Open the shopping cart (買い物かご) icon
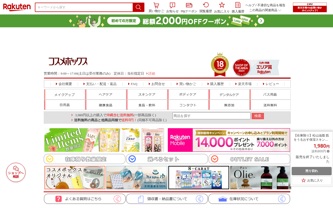 coord(156,5)
